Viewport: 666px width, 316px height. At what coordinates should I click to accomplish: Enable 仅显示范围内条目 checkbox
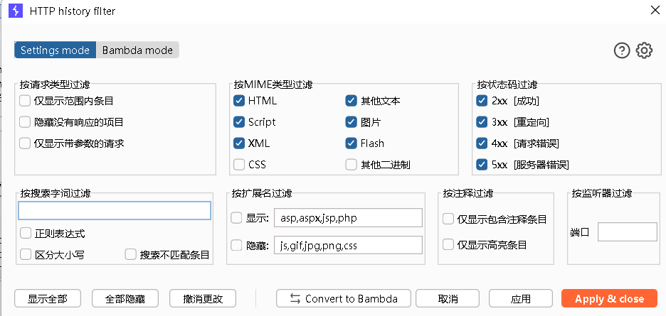tap(25, 101)
